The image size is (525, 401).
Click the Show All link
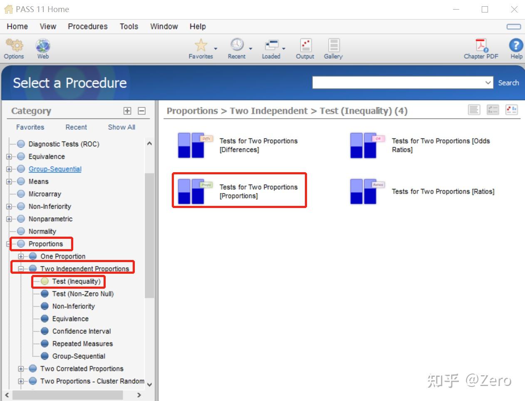click(x=121, y=127)
